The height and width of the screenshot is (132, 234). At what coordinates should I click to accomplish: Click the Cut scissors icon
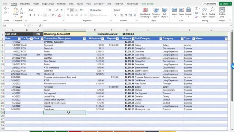tap(21, 9)
